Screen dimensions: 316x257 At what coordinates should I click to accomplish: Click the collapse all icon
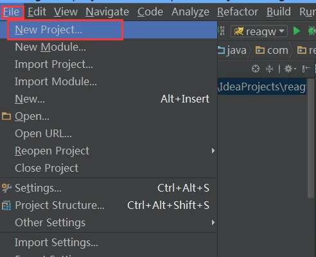269,69
